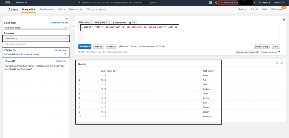
Task: Open Release versions external link
Action: [x=270, y=52]
